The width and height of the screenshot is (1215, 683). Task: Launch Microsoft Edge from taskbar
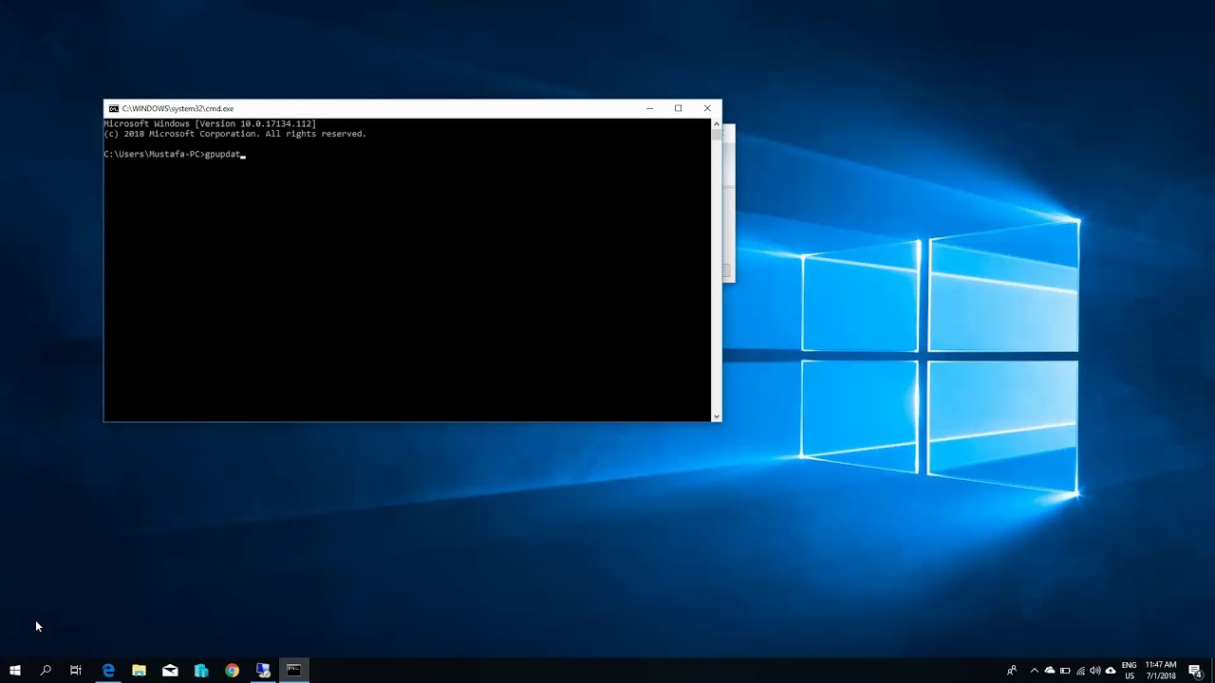click(x=108, y=671)
